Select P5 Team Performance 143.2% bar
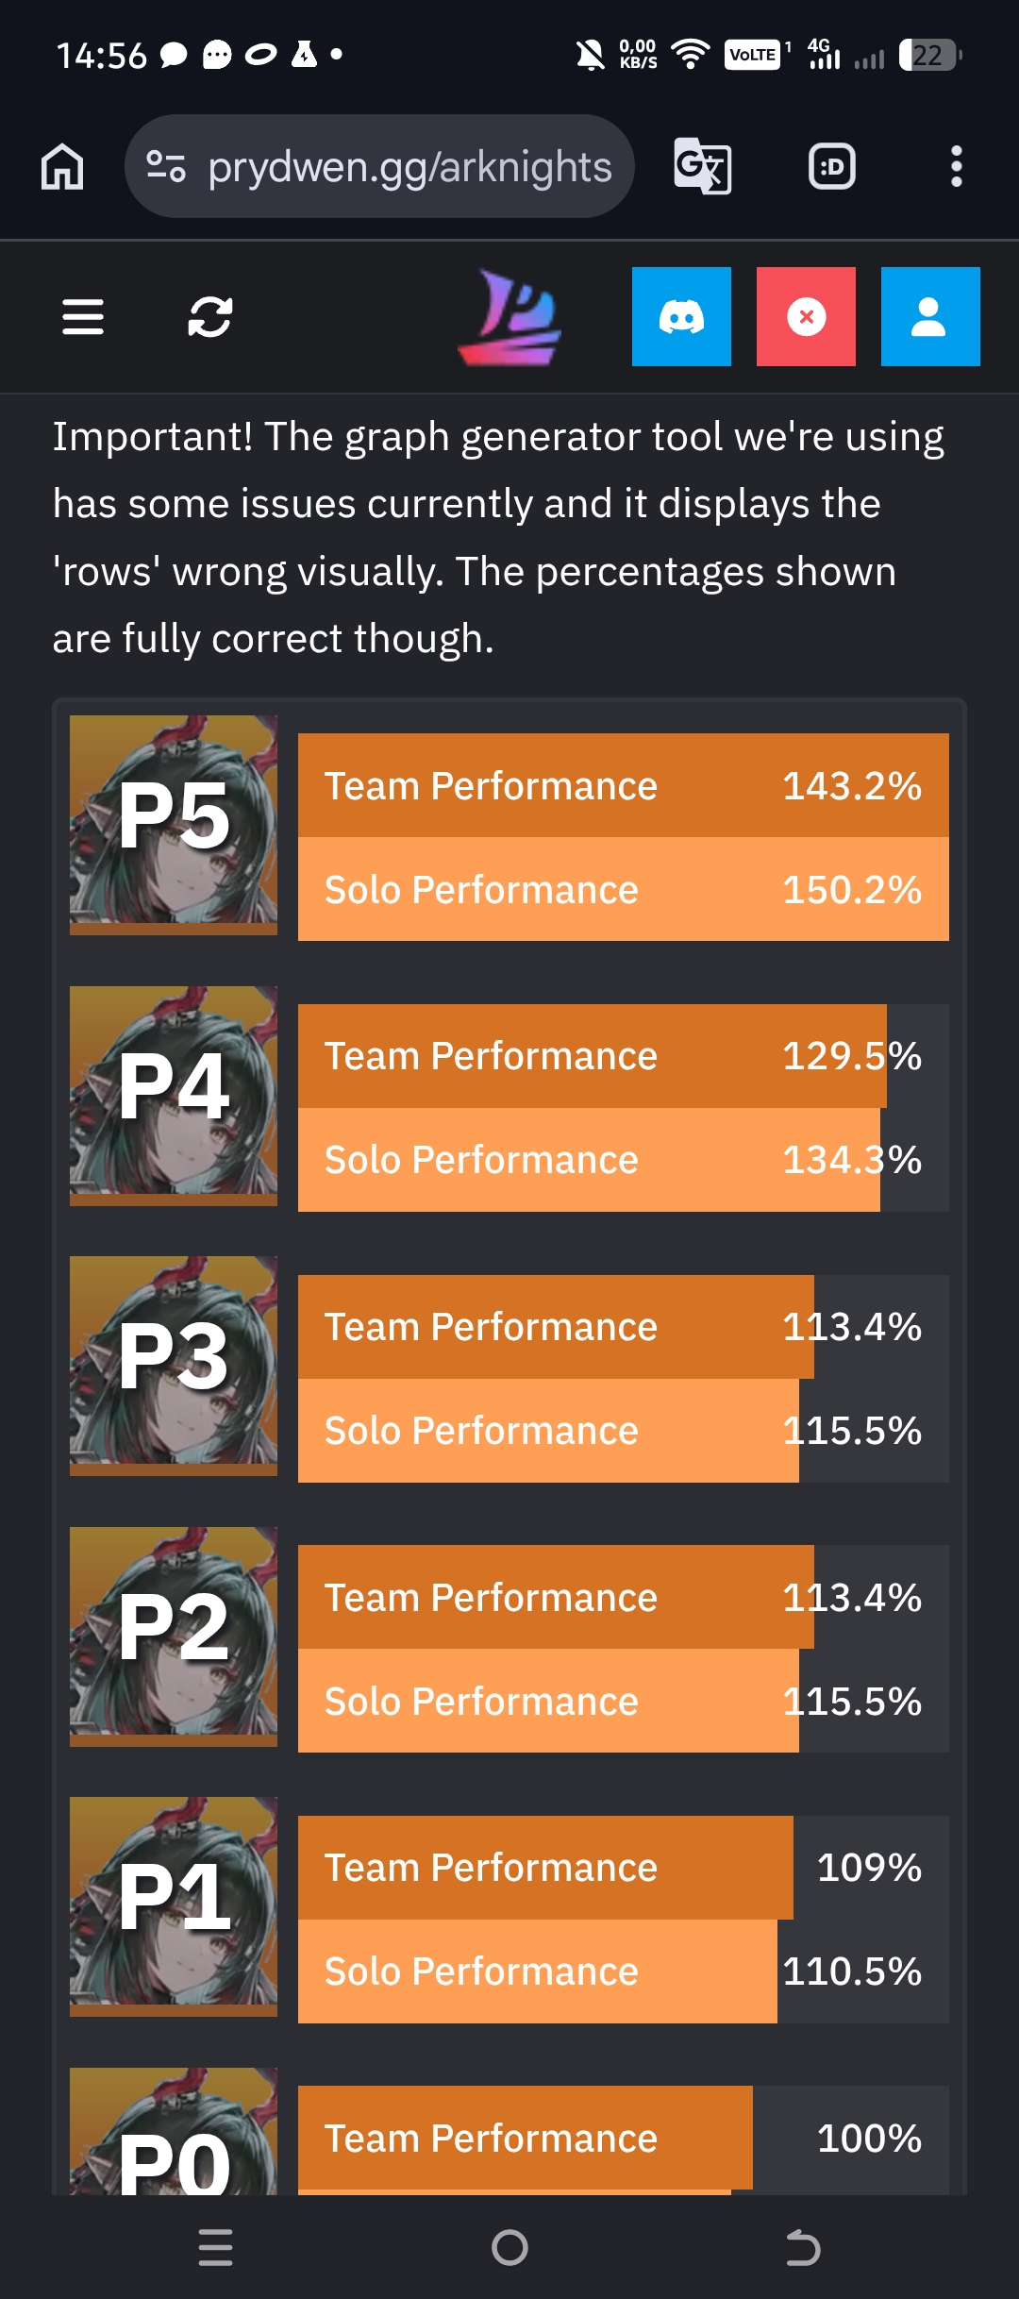1019x2299 pixels. point(624,785)
